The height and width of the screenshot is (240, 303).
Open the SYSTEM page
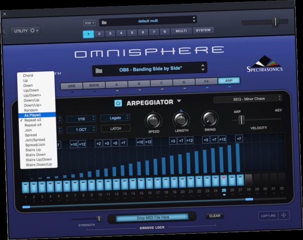[203, 30]
